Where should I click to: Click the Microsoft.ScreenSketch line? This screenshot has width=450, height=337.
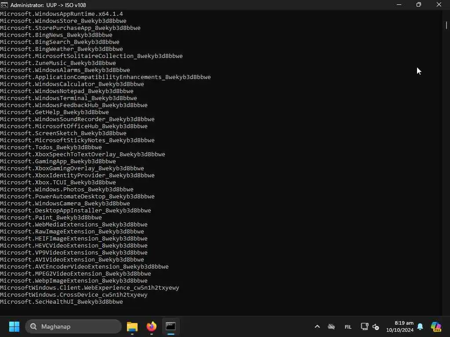[63, 133]
